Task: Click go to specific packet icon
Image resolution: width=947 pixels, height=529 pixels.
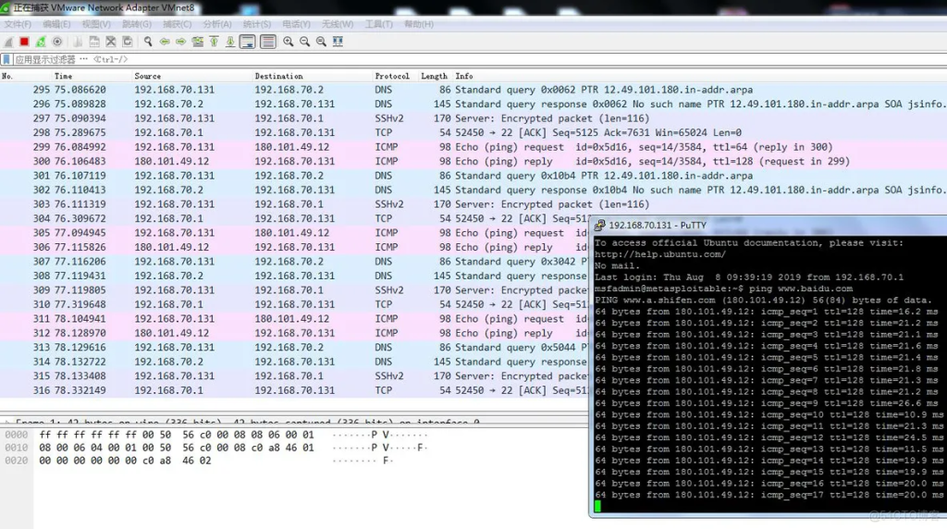Action: 198,42
